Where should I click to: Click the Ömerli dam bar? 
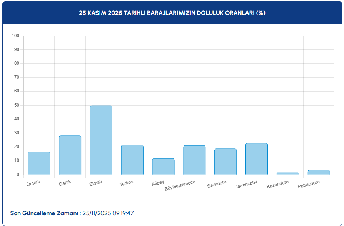click(x=39, y=163)
